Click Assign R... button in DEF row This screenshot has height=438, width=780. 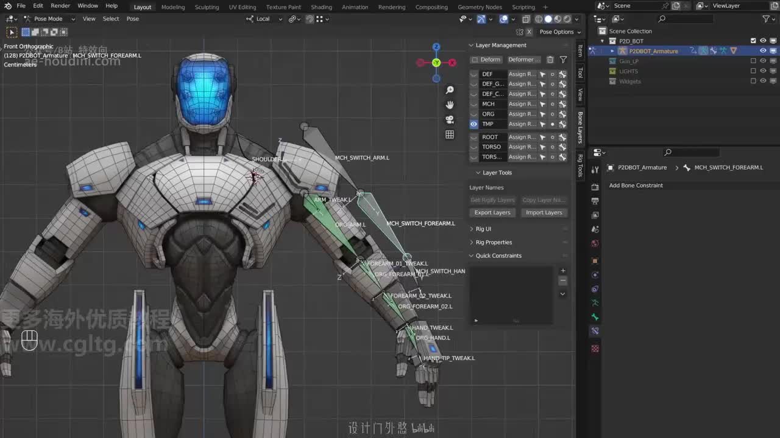pyautogui.click(x=522, y=74)
